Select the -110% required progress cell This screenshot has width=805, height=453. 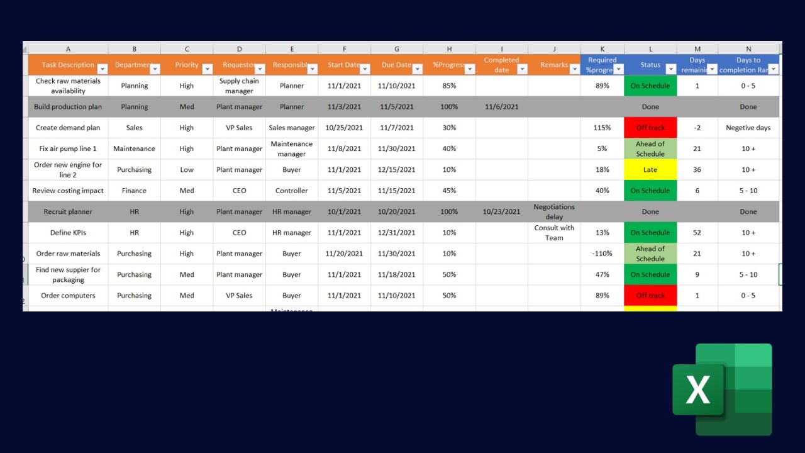(602, 254)
